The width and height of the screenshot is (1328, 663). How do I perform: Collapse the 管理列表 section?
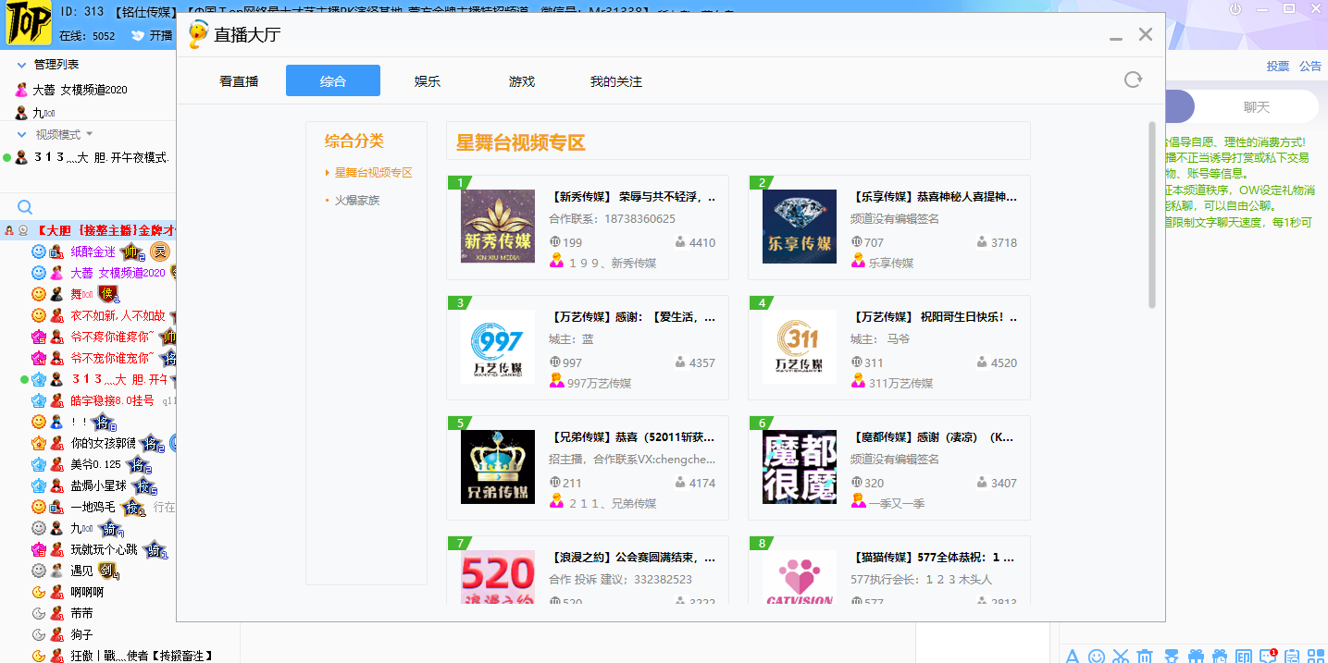(22, 65)
